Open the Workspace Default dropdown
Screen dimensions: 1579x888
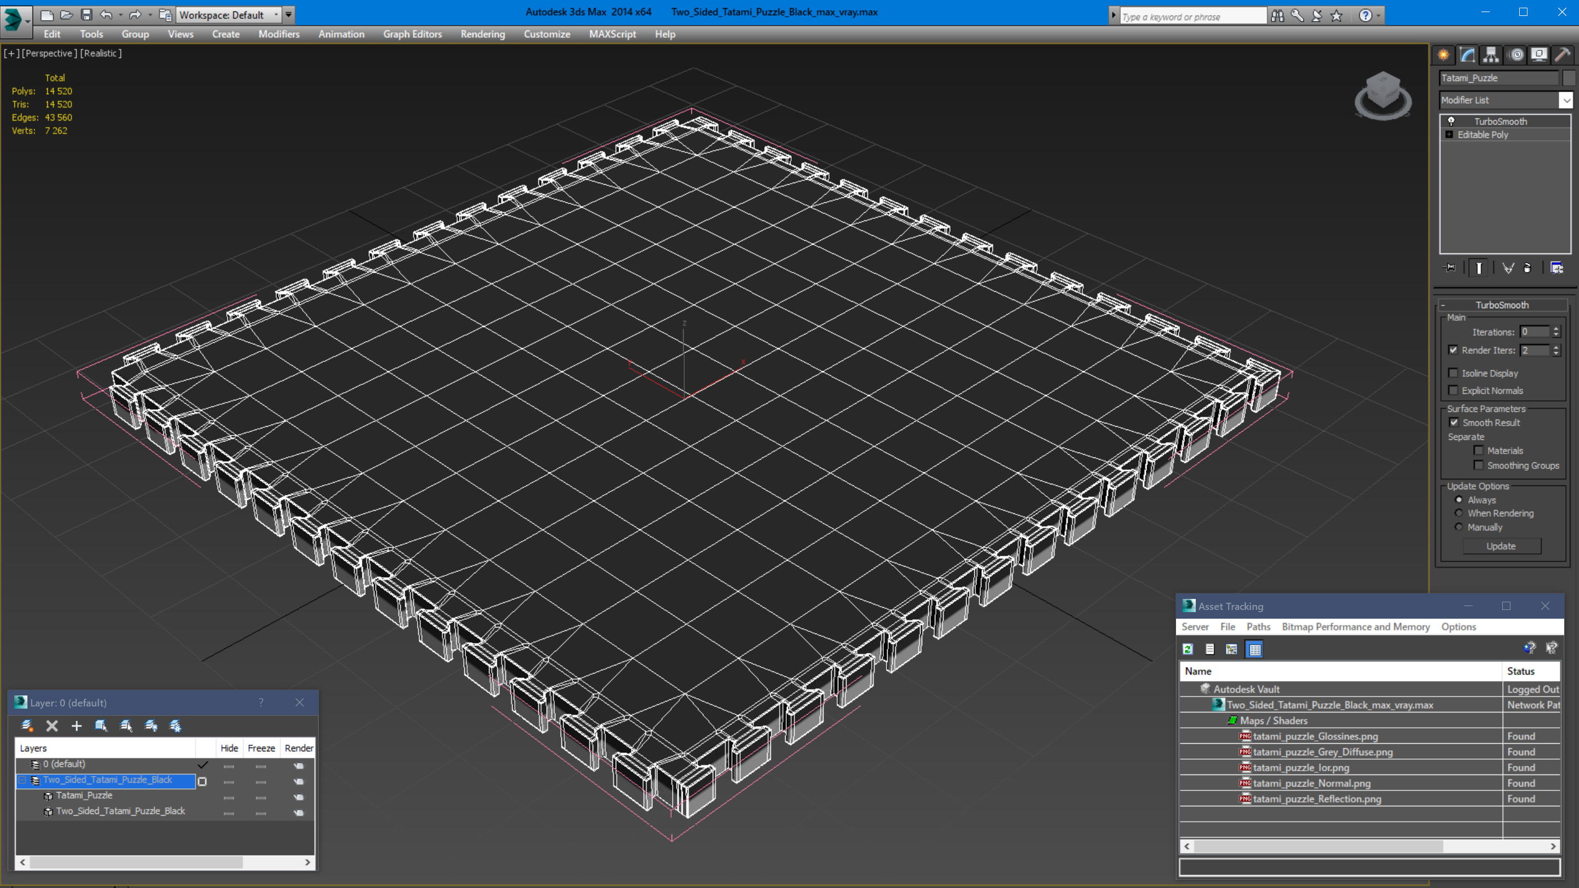pyautogui.click(x=275, y=15)
